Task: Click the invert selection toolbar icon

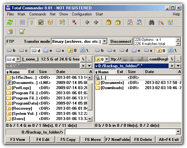Action: 74,22
